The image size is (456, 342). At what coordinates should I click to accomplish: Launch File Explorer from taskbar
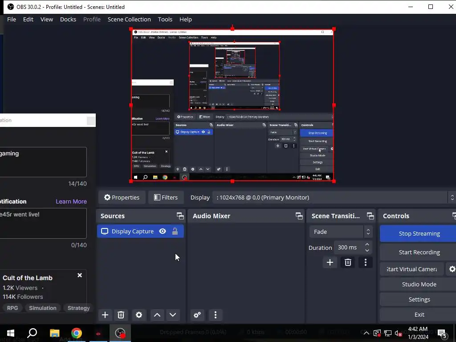[54, 333]
